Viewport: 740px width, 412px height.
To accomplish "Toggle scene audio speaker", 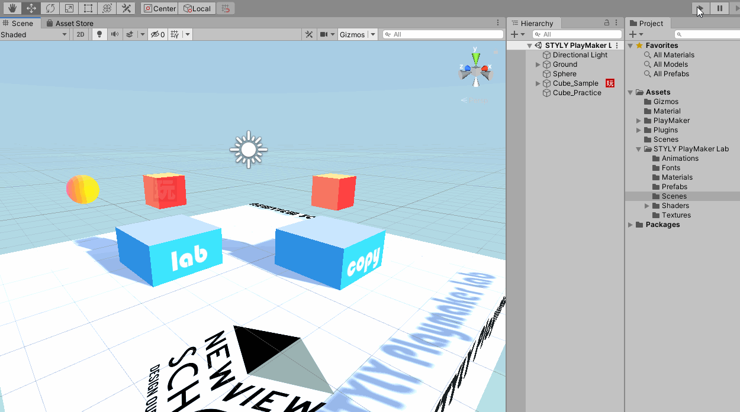I will pyautogui.click(x=114, y=34).
